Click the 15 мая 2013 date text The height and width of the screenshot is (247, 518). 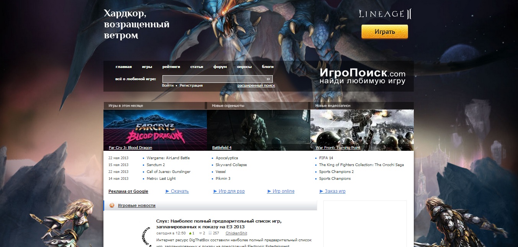118,165
